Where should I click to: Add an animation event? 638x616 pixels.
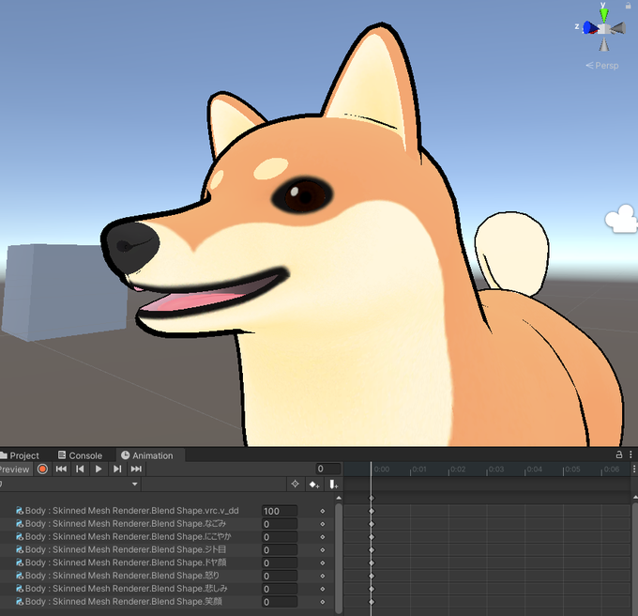coord(333,485)
